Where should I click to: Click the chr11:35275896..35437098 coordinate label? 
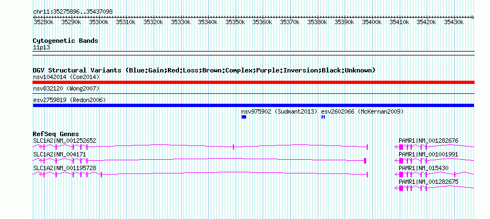click(73, 12)
